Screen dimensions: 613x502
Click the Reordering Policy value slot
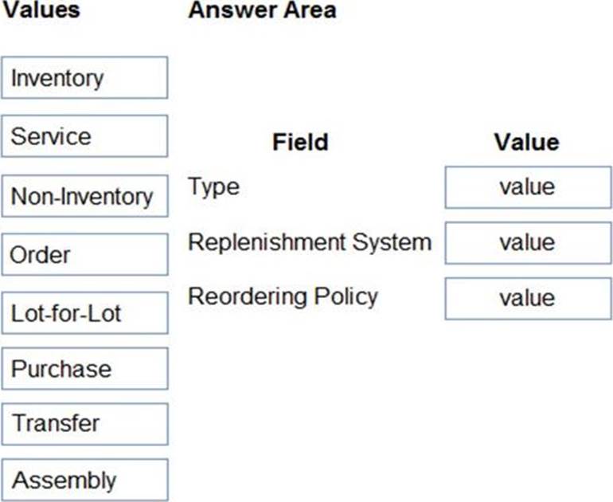pos(527,299)
